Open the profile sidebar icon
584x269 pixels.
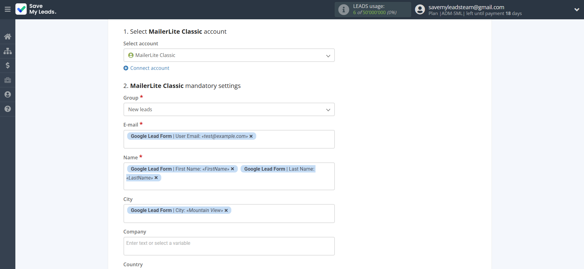[x=8, y=94]
